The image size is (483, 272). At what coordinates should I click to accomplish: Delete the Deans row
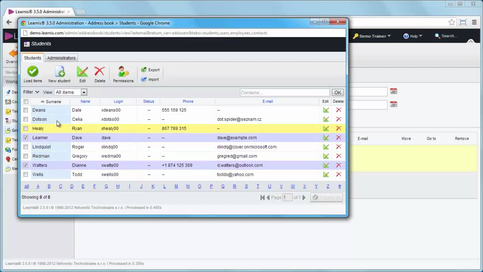pos(338,110)
